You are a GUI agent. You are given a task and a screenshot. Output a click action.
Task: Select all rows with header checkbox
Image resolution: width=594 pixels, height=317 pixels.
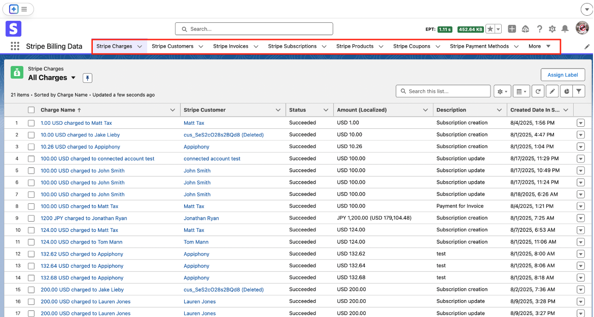pos(31,110)
